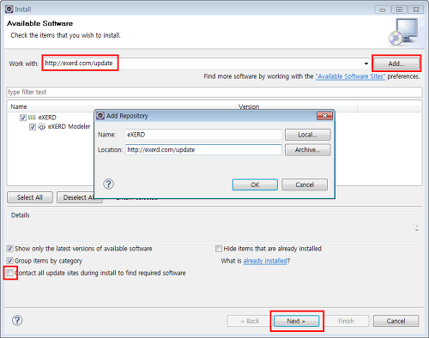This screenshot has height=338, width=429.
Task: Enable Contact all update sites checkbox
Action: tap(10, 273)
